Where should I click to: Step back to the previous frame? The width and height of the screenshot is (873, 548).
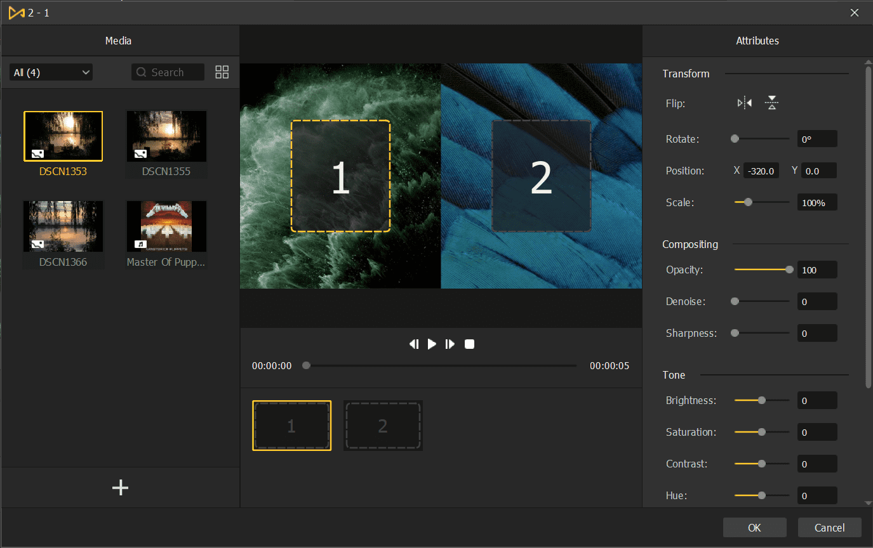pyautogui.click(x=414, y=344)
